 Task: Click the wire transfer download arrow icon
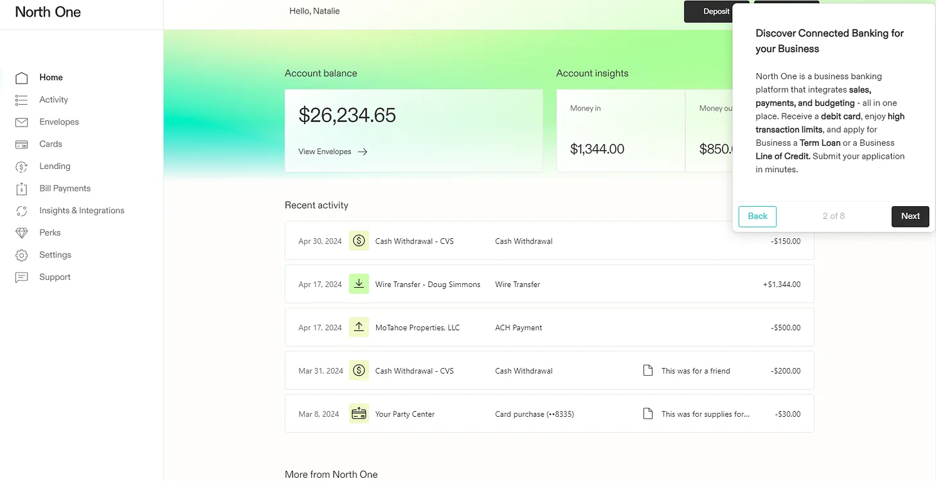click(359, 284)
